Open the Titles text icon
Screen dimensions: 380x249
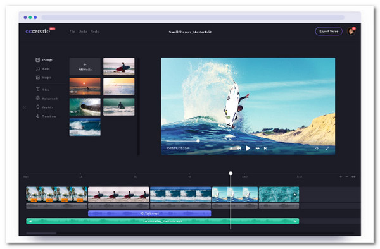coord(38,90)
